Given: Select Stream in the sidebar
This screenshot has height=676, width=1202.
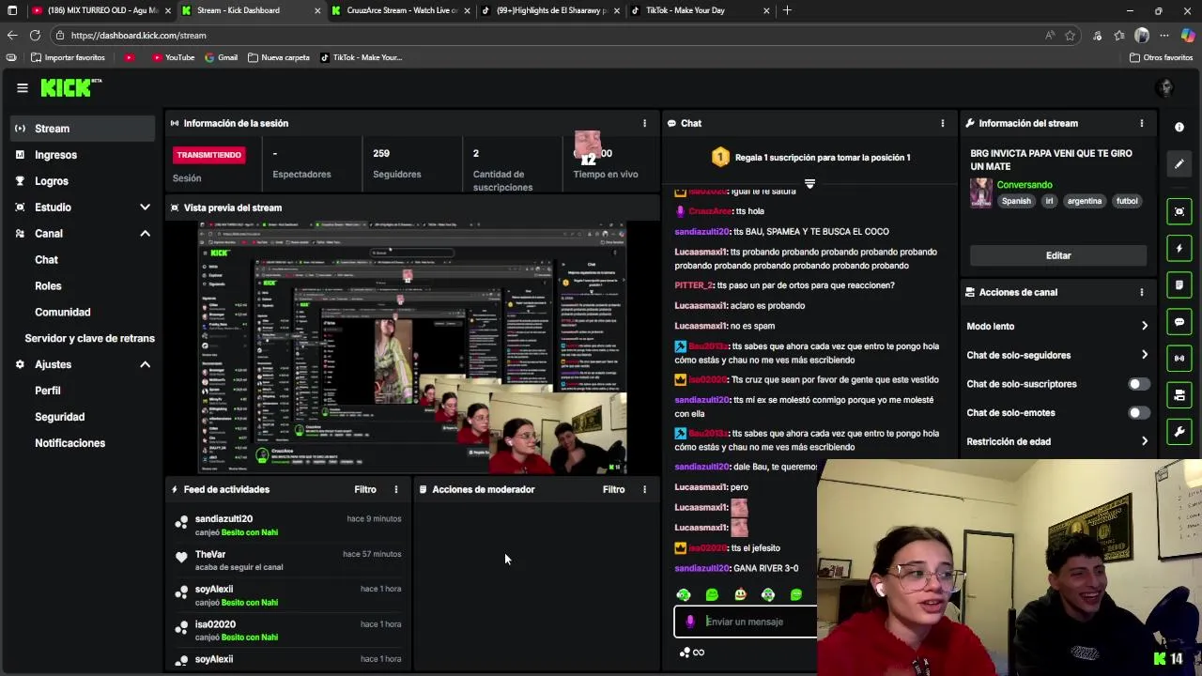Looking at the screenshot, I should pyautogui.click(x=83, y=129).
